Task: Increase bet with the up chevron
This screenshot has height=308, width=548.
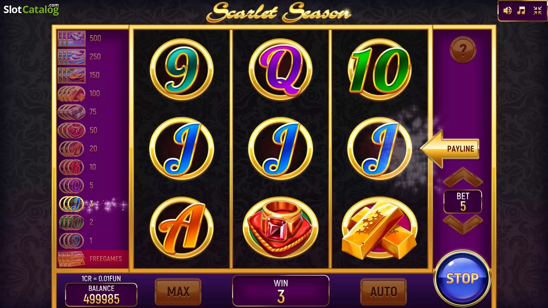Action: (463, 177)
